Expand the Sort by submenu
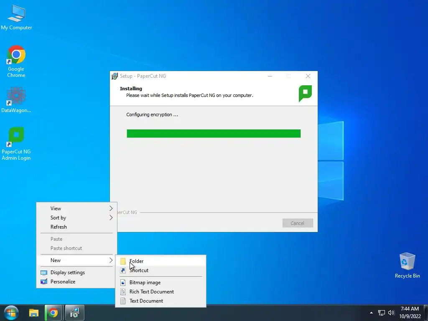Screen dimensions: 428x321 pyautogui.click(x=77, y=218)
